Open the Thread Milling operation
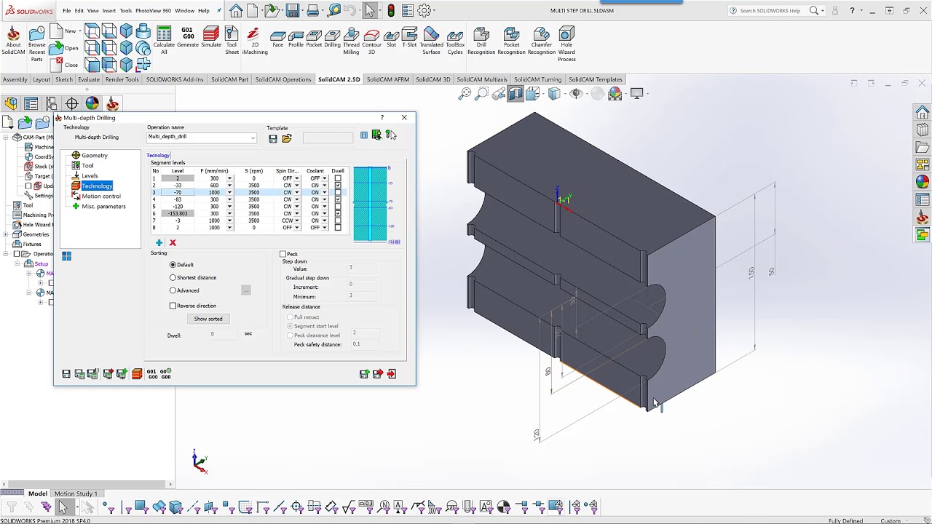 (x=351, y=40)
